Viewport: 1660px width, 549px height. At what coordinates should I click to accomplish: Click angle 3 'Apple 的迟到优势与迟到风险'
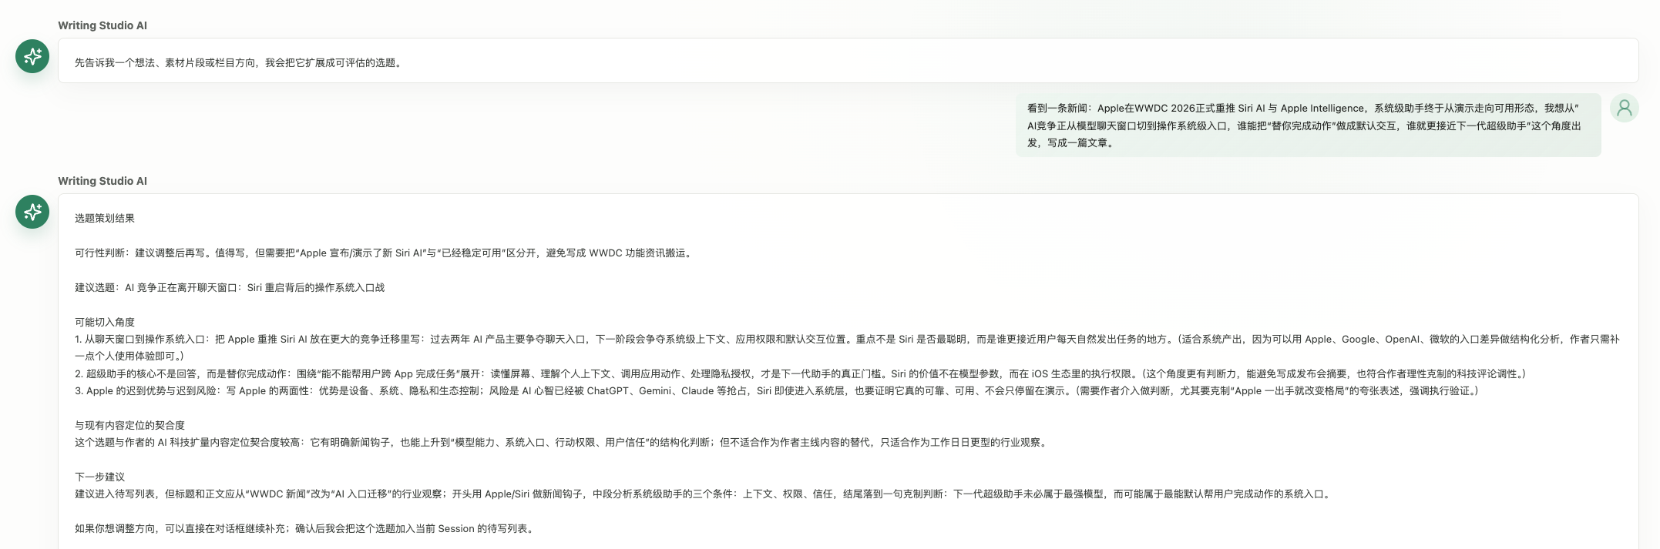(x=777, y=391)
